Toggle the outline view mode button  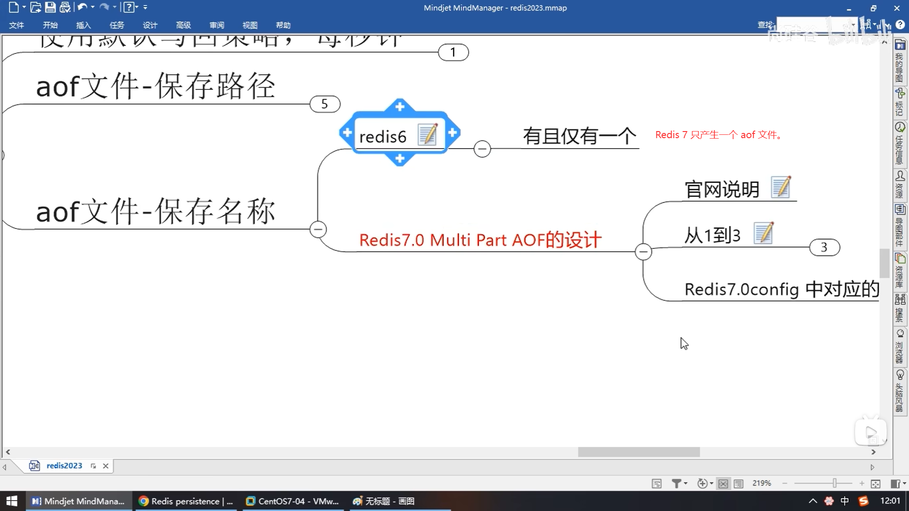(739, 484)
